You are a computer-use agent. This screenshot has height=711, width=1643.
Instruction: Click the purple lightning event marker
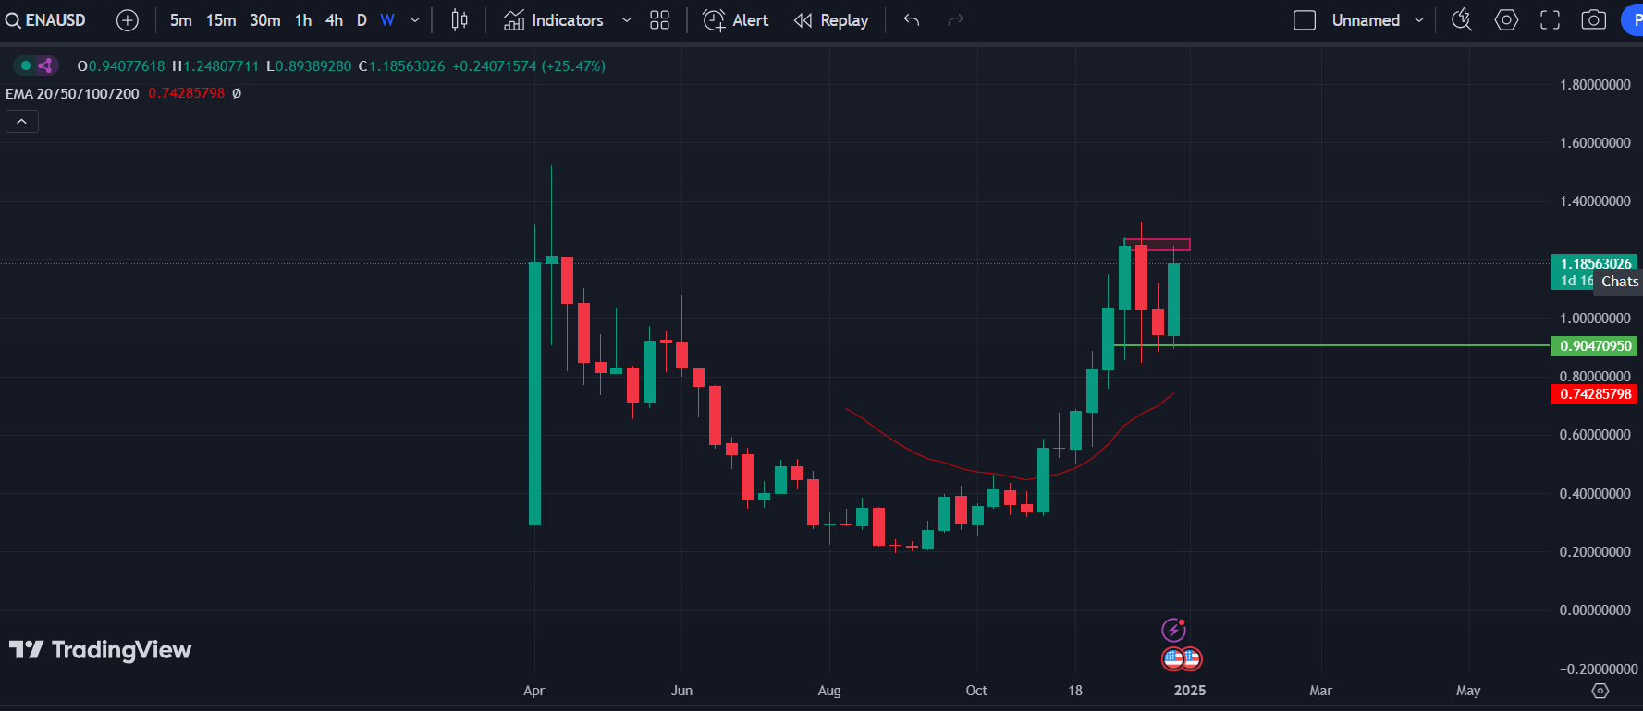point(1173,630)
